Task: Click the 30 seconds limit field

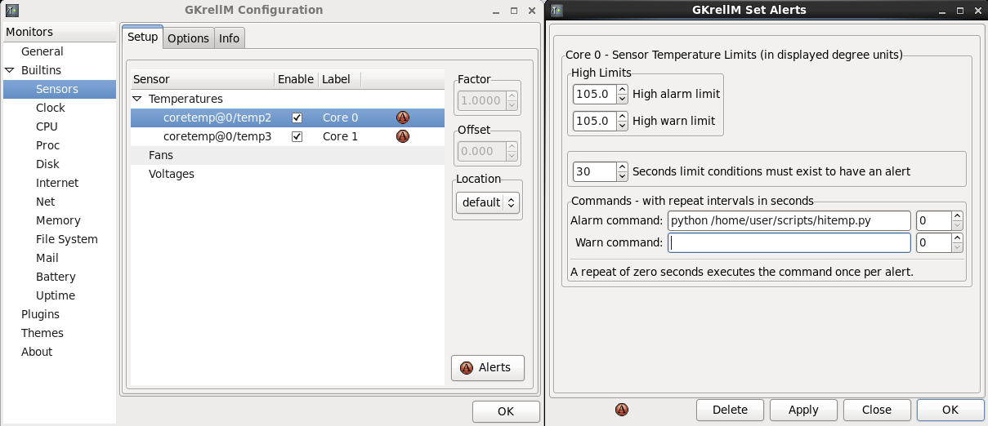Action: (x=594, y=171)
